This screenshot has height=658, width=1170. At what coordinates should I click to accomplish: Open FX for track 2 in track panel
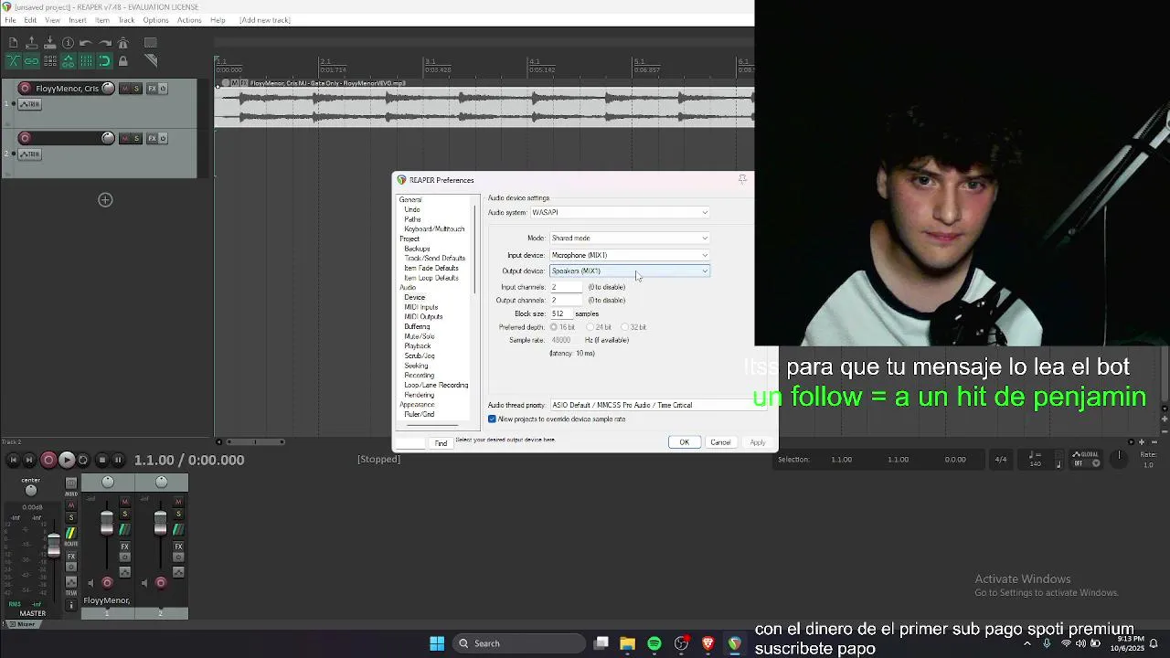152,138
